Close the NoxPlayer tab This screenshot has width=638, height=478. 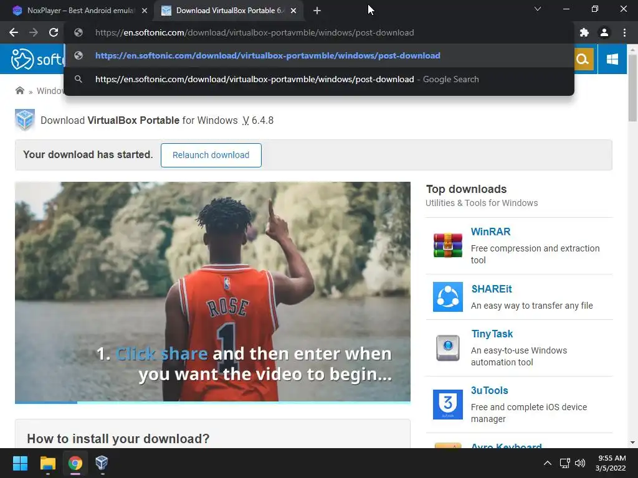145,11
